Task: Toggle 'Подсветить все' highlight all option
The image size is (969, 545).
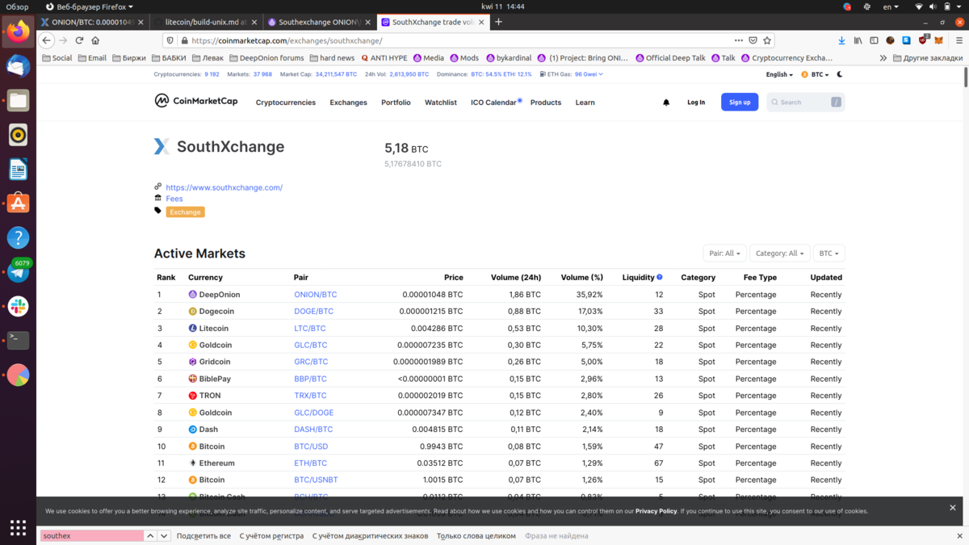Action: (203, 535)
